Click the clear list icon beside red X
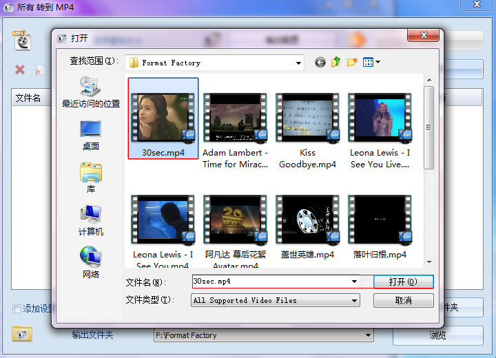The height and width of the screenshot is (358, 496). (39, 70)
